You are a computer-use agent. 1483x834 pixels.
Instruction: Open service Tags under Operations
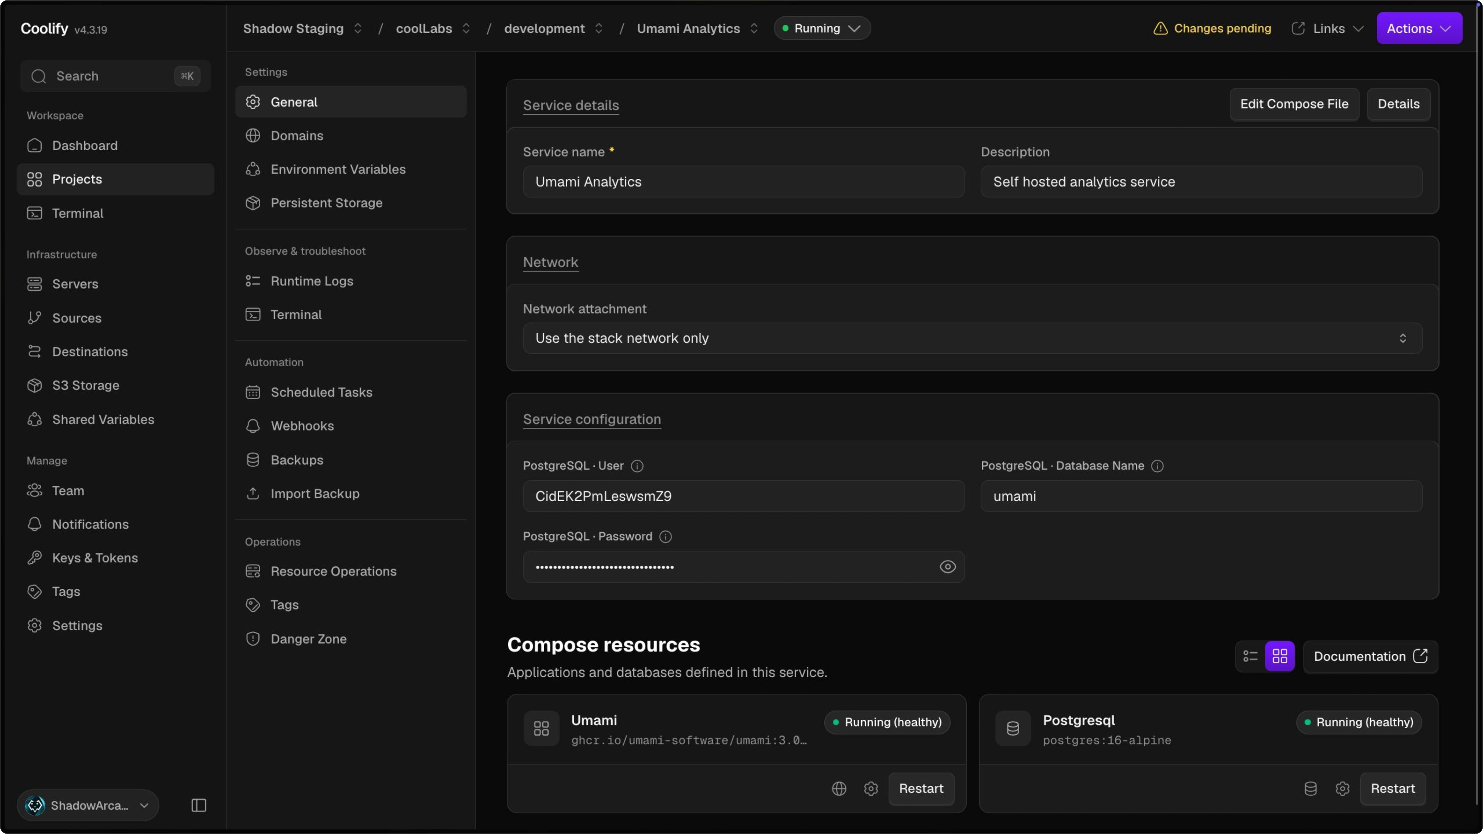(351, 605)
